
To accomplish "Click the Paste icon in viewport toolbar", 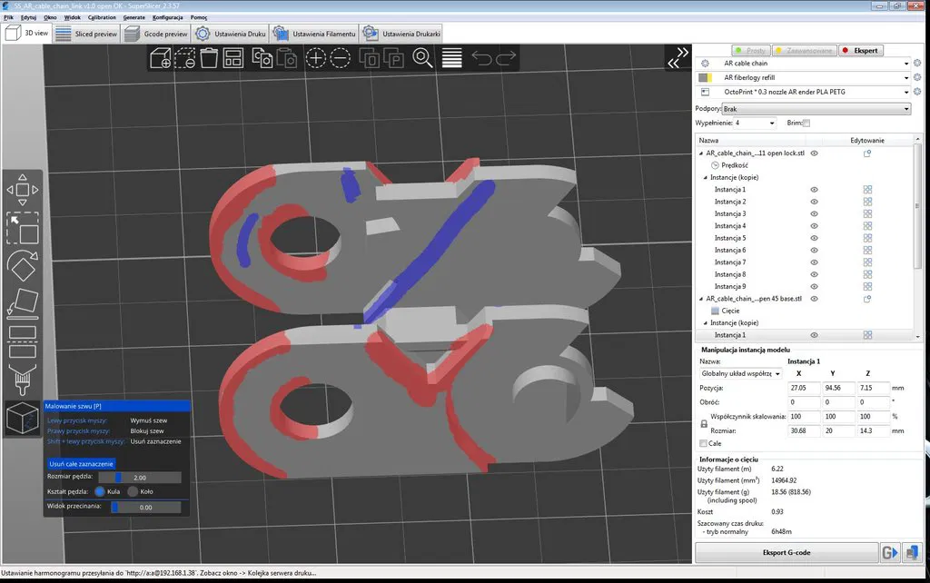I will click(x=287, y=58).
